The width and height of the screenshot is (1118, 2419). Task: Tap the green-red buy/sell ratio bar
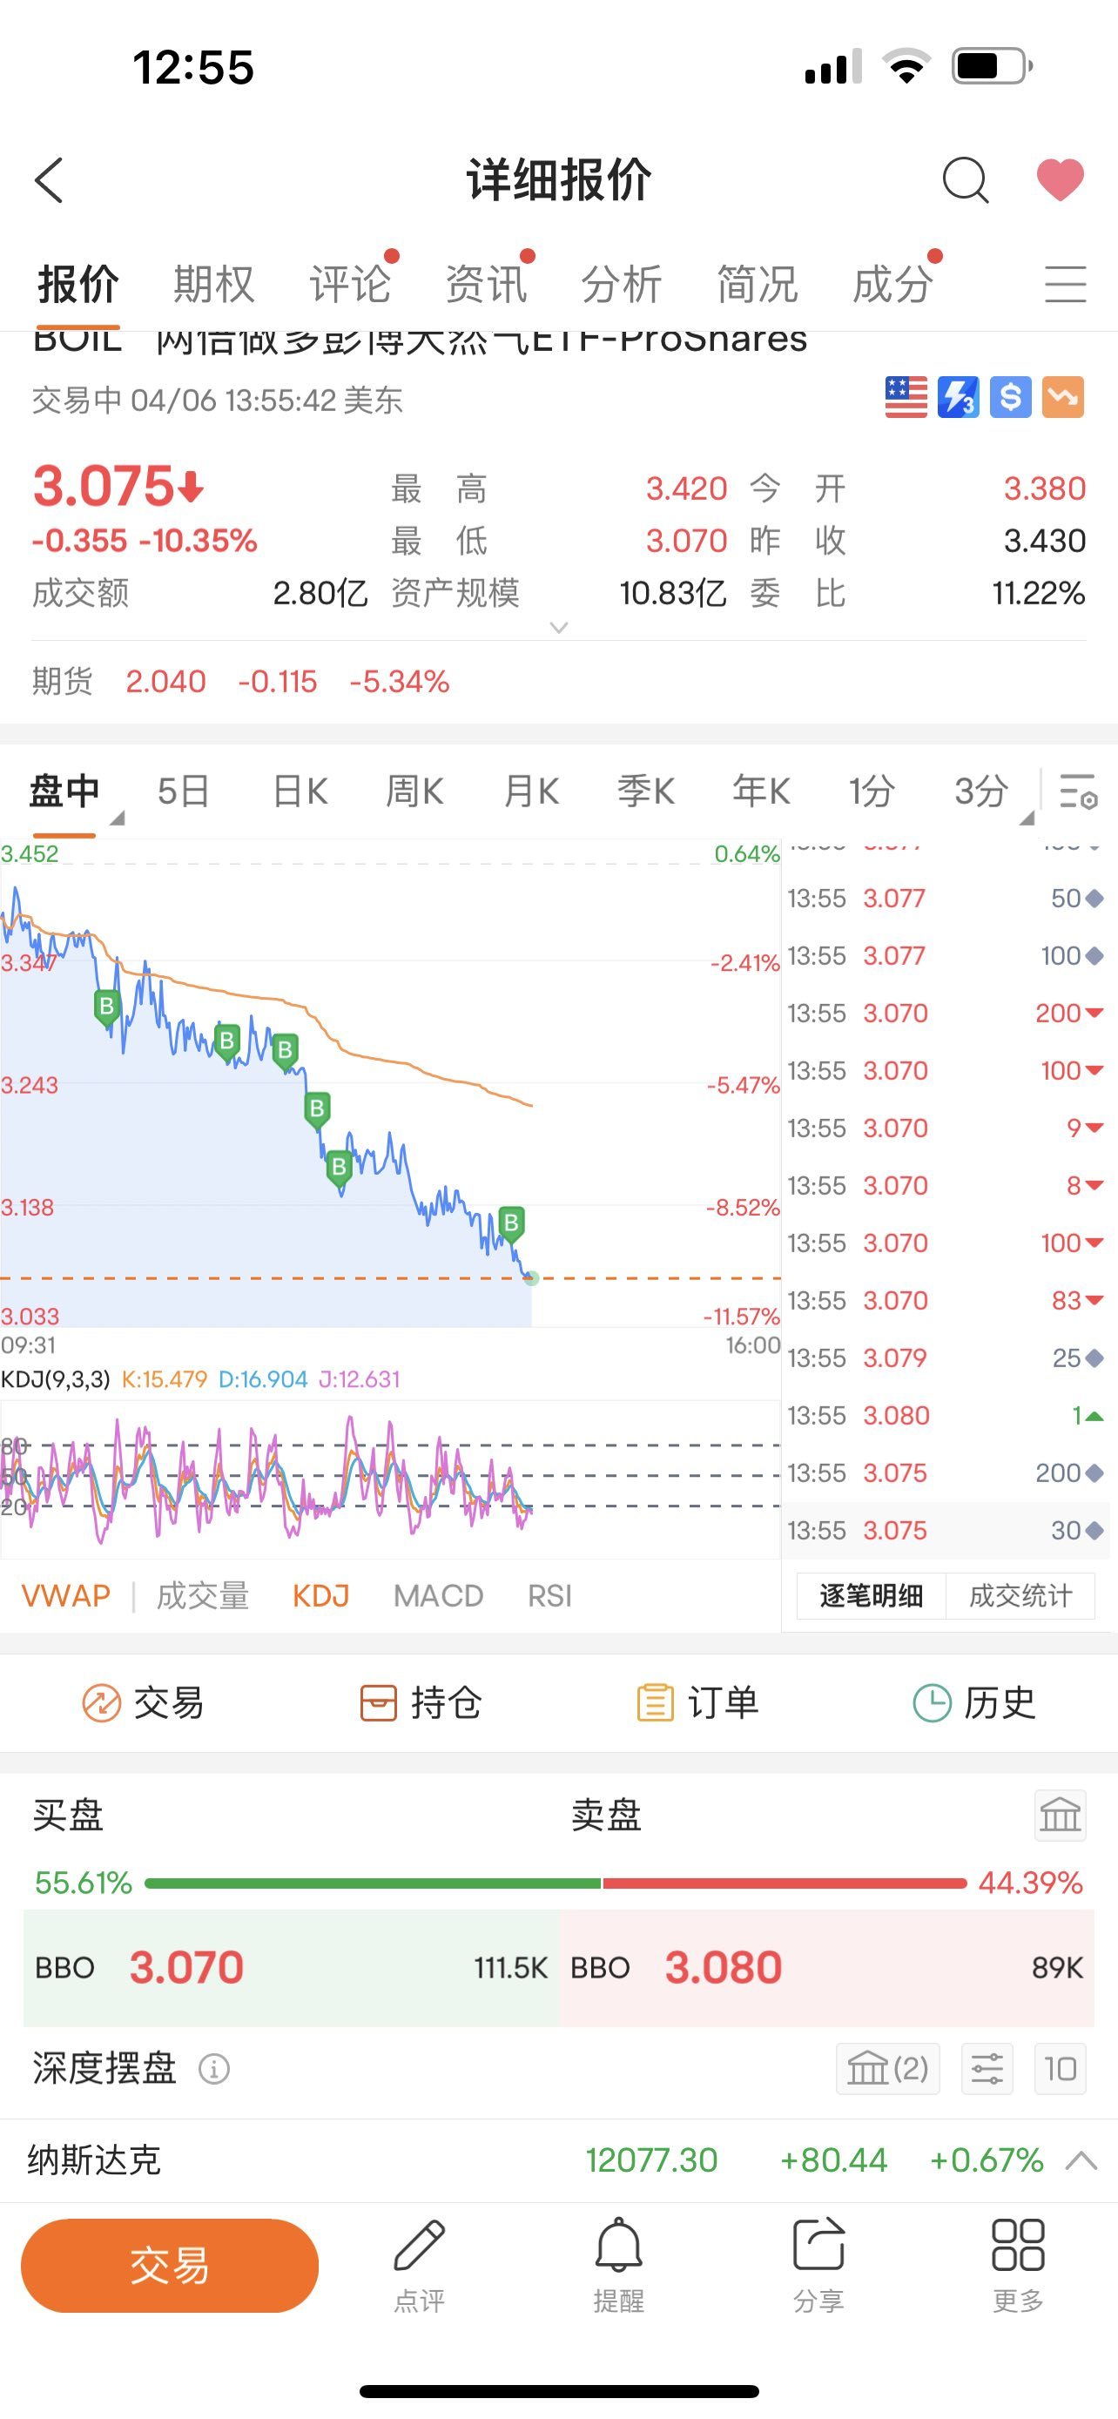556,1883
